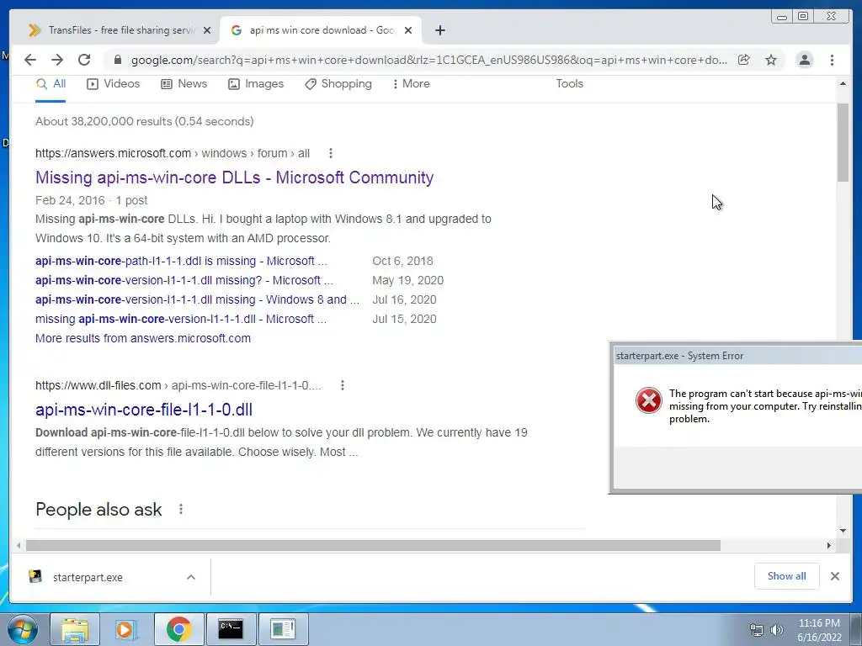This screenshot has height=646, width=862.
Task: Click the vertical scrollbar thumb
Action: (x=843, y=142)
